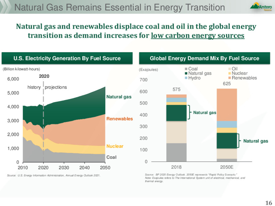Click the '5,000' y-axis value

[x=13, y=93]
